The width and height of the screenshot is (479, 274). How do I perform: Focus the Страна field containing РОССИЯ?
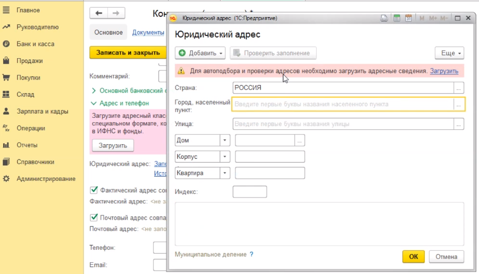(x=343, y=88)
